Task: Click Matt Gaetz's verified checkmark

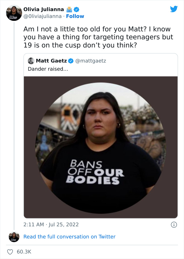Action: point(70,61)
